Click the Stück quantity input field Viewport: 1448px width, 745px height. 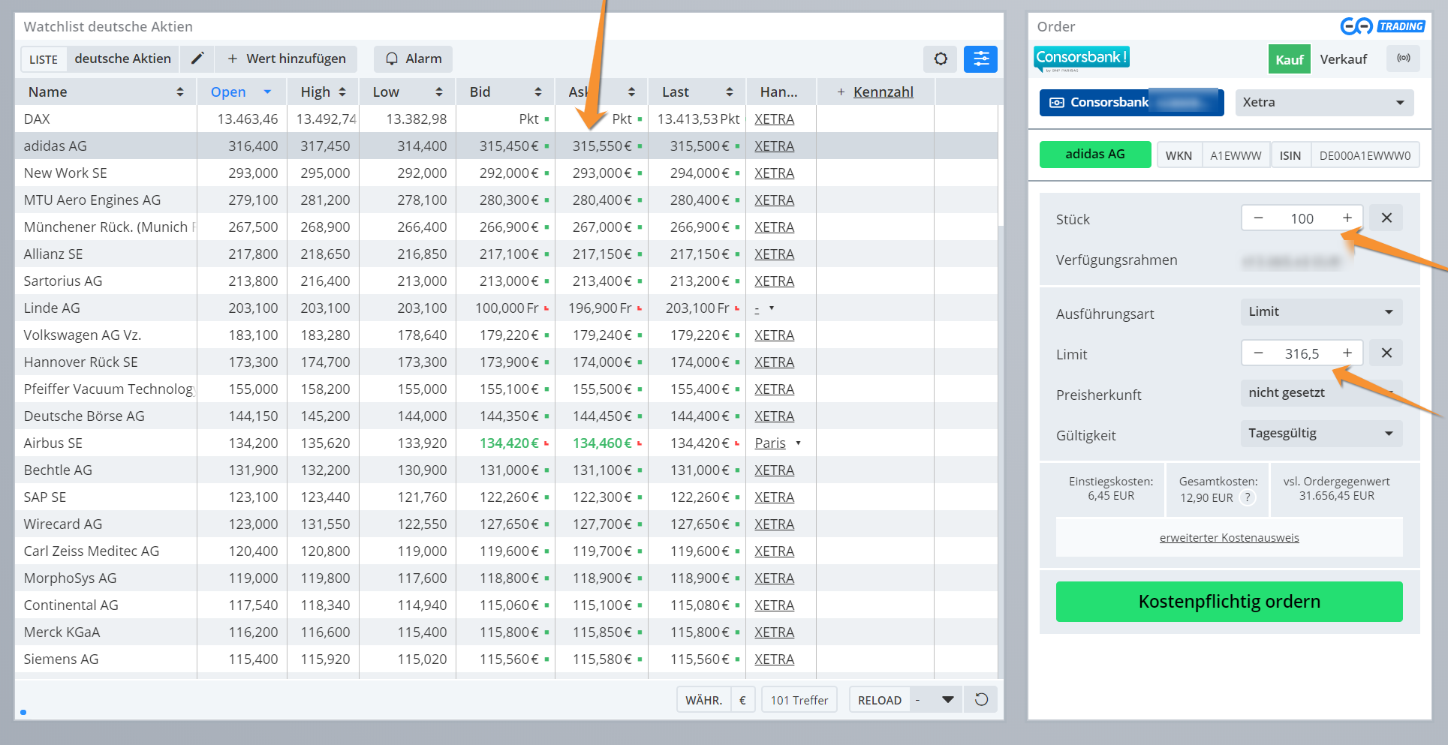point(1302,218)
